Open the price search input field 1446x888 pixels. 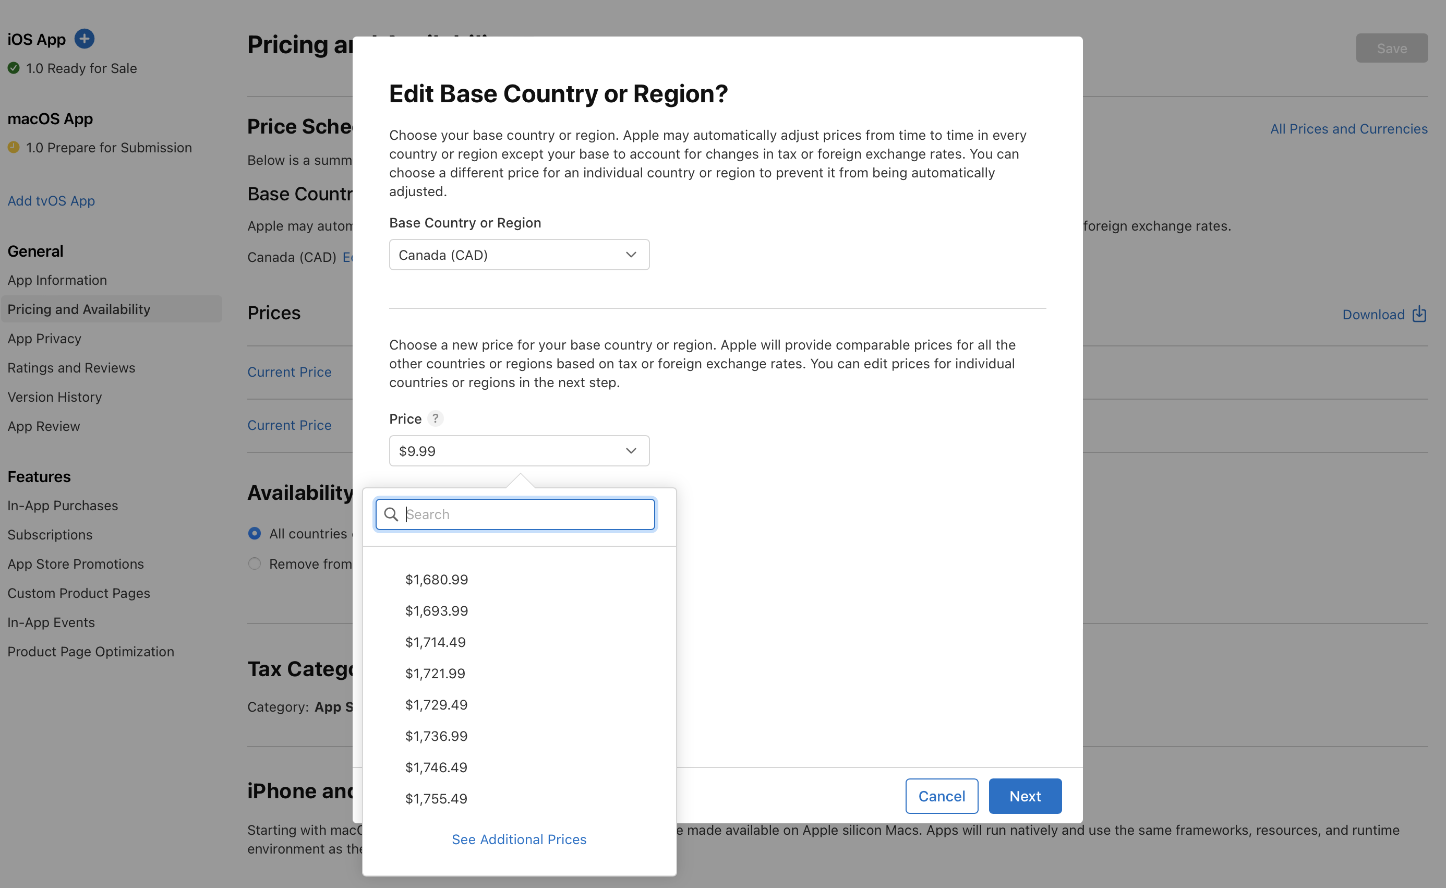[516, 513]
